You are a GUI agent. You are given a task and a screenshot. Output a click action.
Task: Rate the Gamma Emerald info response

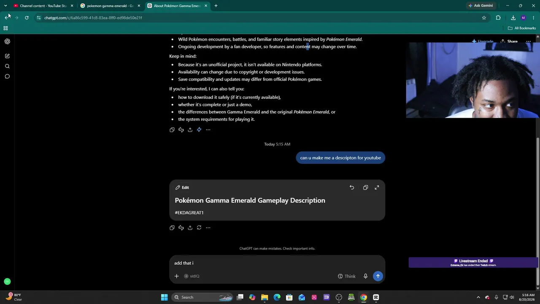click(181, 130)
